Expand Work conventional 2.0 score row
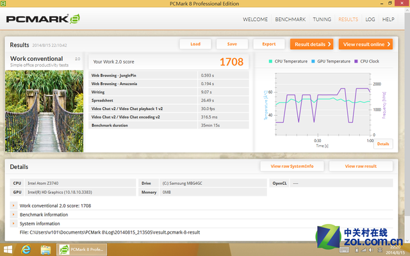Viewport: 410px width, 256px height. (13, 205)
